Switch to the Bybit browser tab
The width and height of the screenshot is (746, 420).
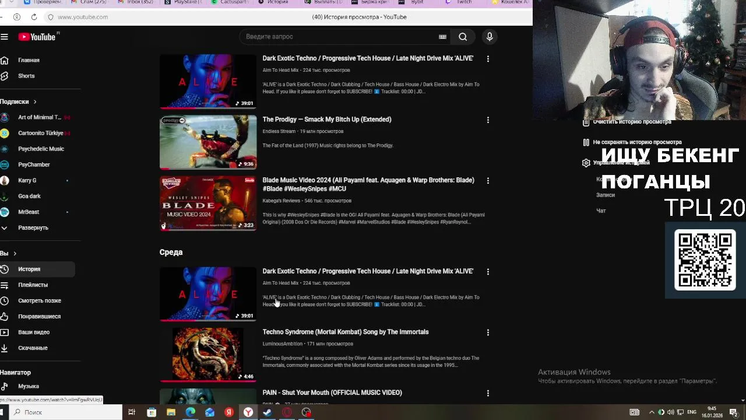coord(417,2)
